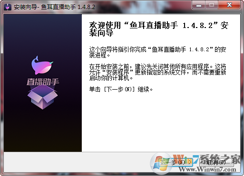This screenshot has height=176, width=244.
Task: Click the sentence starting 这个向导将指引你完成
Action: [x=157, y=52]
